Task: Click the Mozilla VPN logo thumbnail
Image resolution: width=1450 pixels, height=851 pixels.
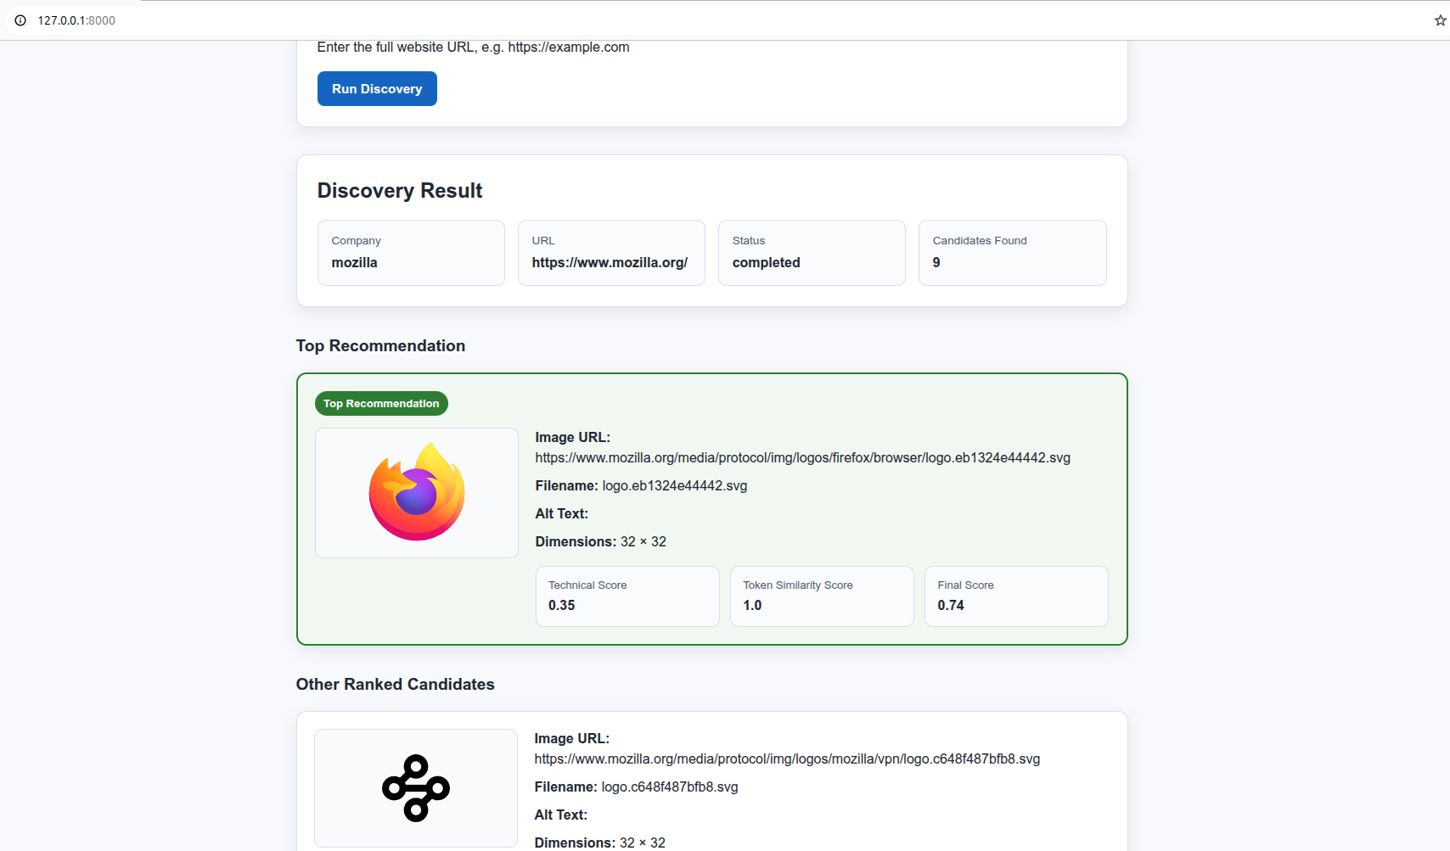Action: pyautogui.click(x=416, y=788)
